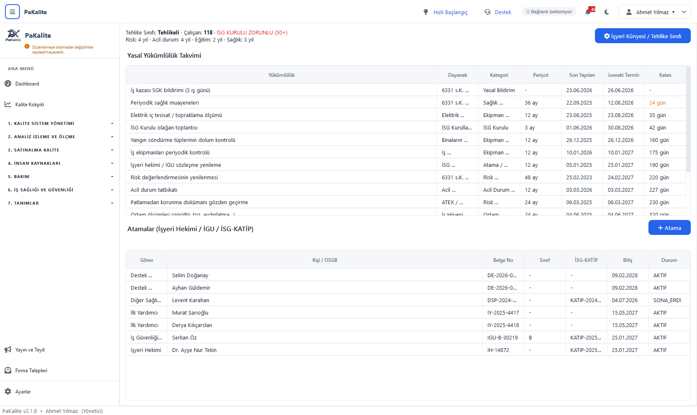Click the chevron at top-right corner
The image size is (697, 415).
684,12
